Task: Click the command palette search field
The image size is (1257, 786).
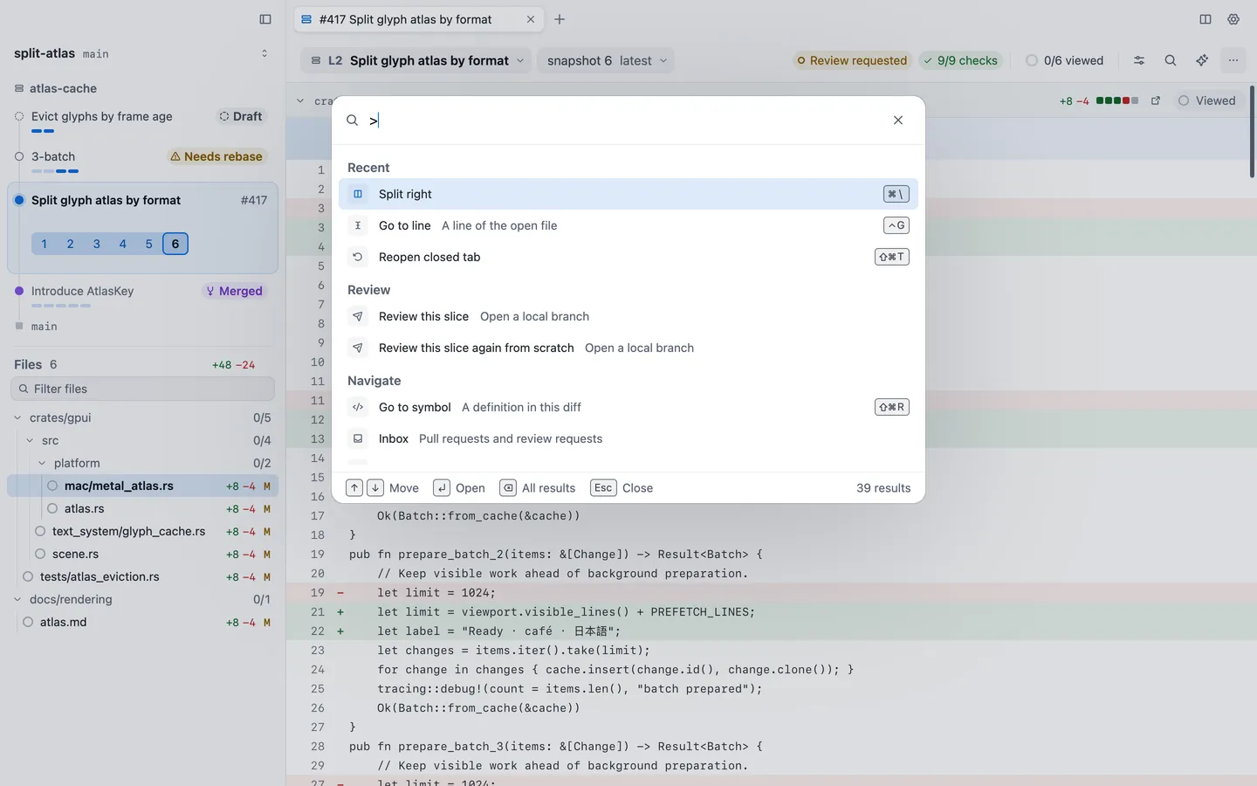Action: (624, 121)
